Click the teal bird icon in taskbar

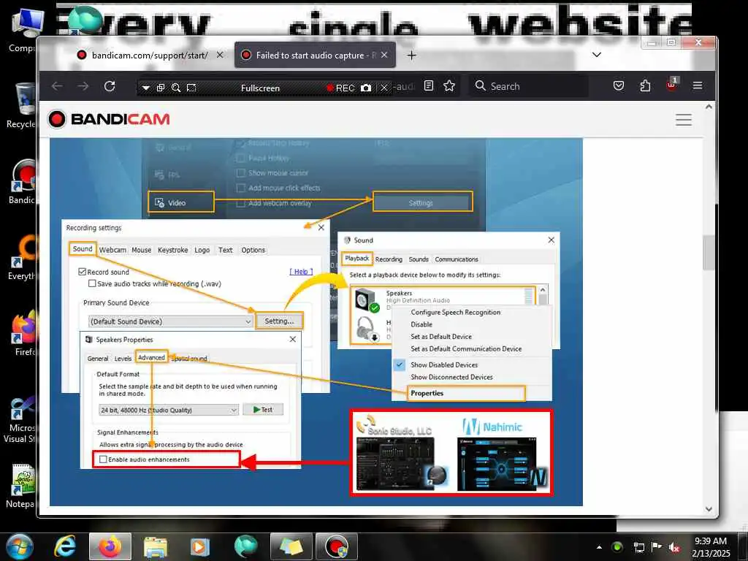(x=245, y=546)
